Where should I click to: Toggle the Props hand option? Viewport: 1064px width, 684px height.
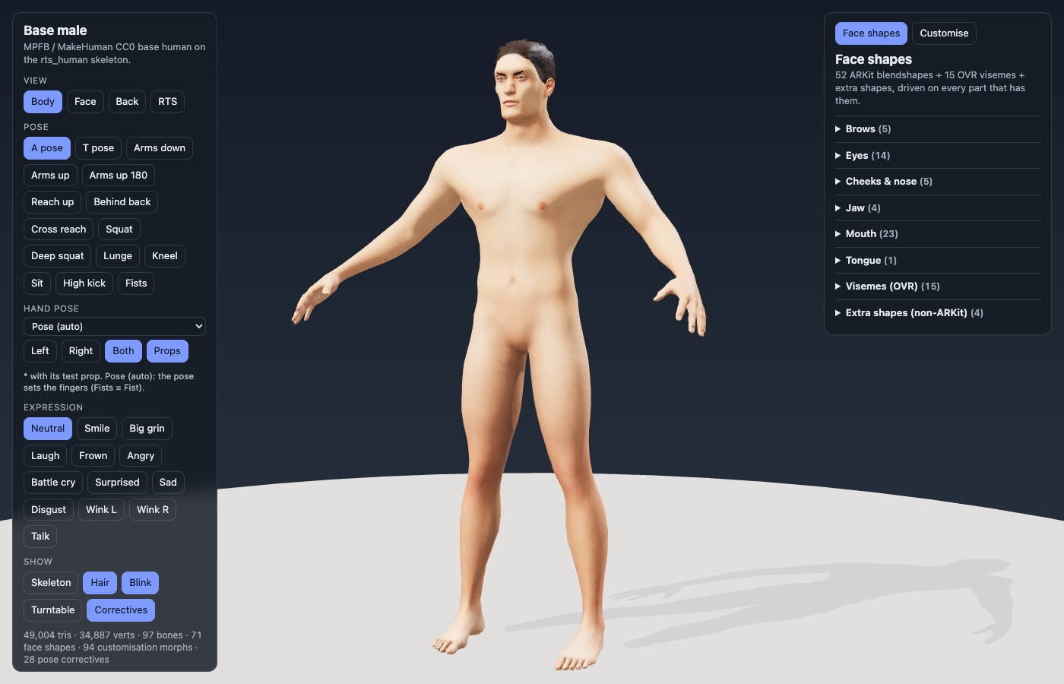pos(167,351)
